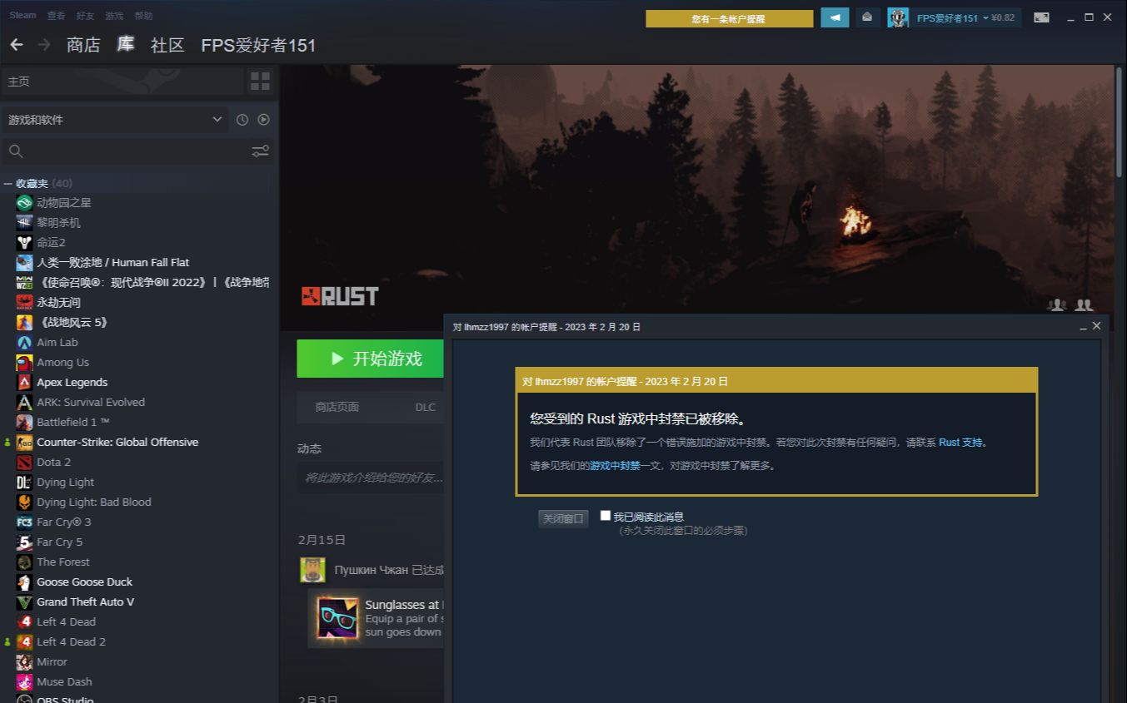This screenshot has height=703, width=1127.
Task: Open the inbox envelope icon
Action: coord(867,17)
